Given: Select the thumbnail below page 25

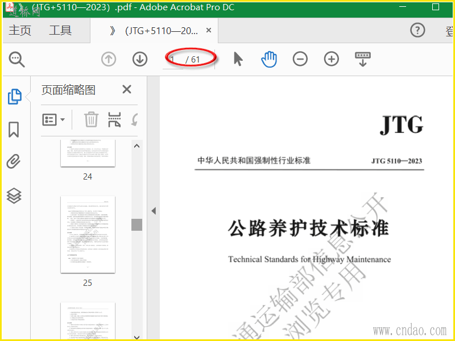Looking at the screenshot, I should coord(88,321).
